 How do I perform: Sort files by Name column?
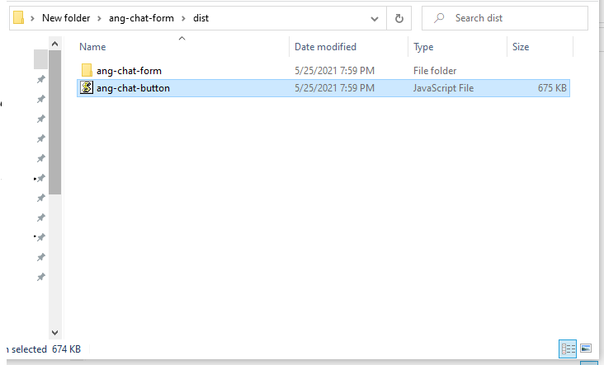coord(92,47)
